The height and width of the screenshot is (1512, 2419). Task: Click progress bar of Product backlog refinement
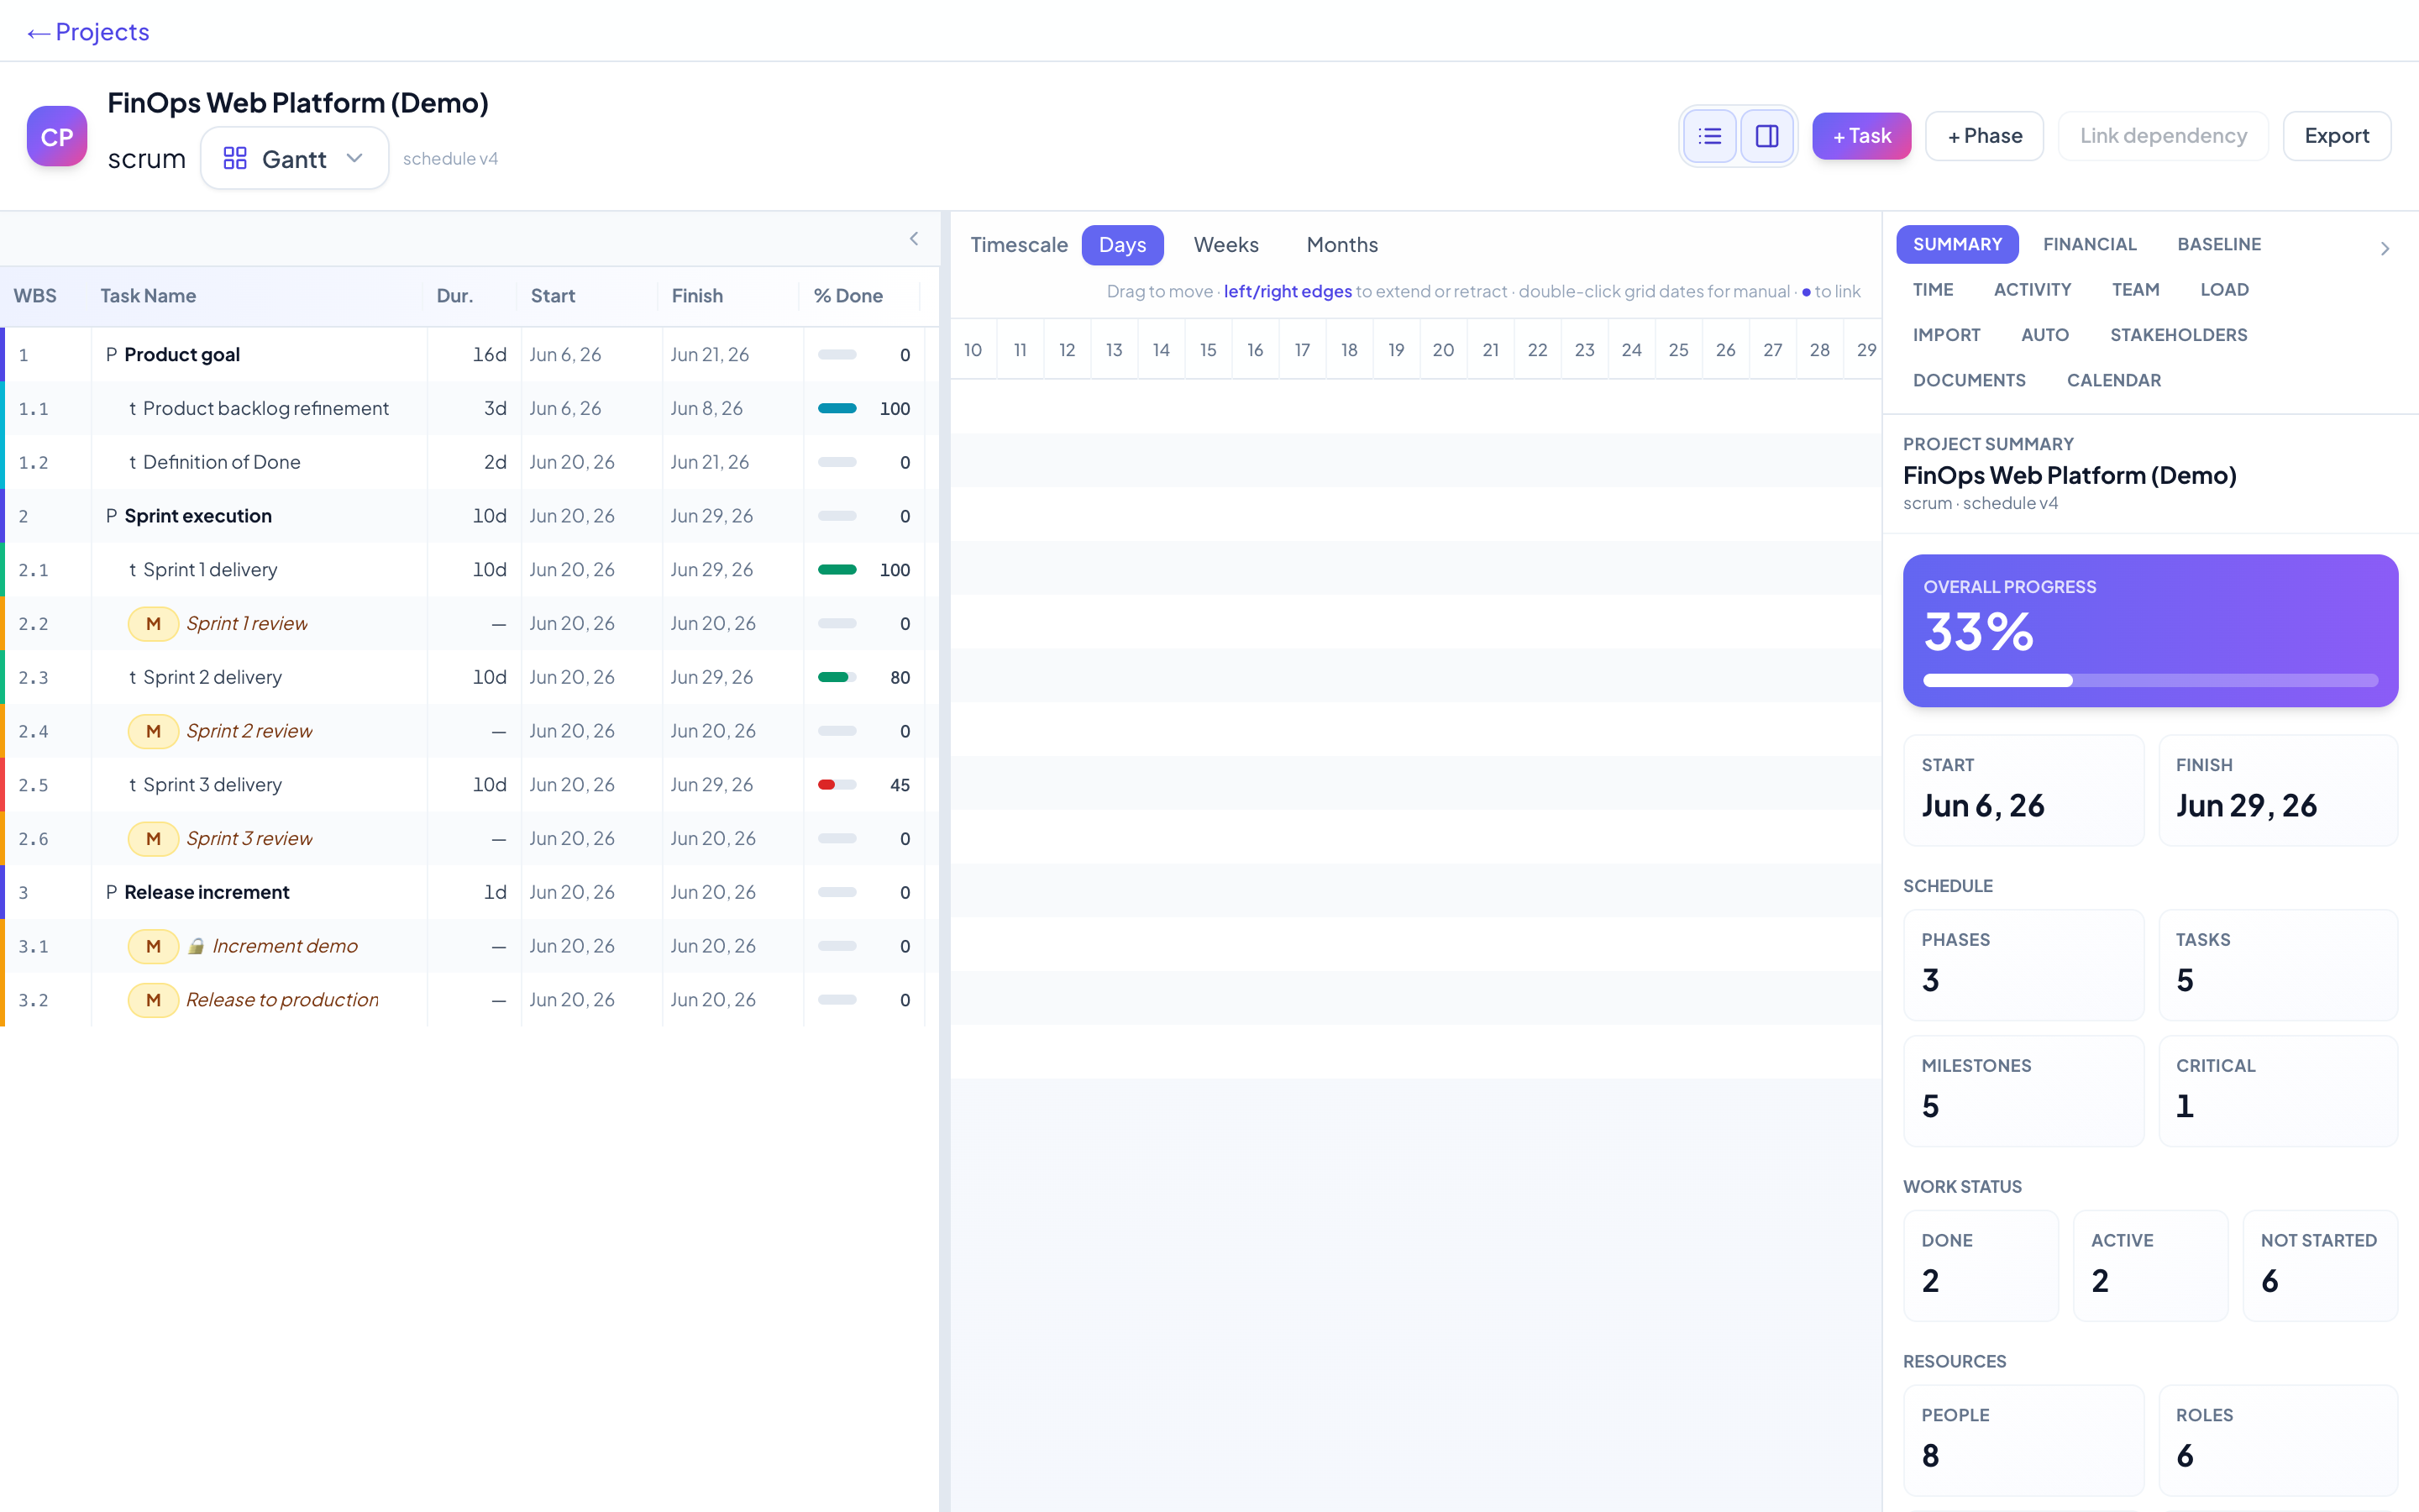click(837, 409)
